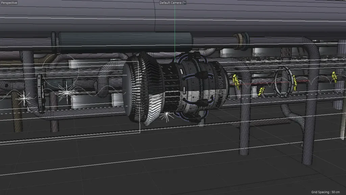Viewport: 346px width, 195px height.
Task: Select the leftmost light starburst icon
Action: point(24,99)
